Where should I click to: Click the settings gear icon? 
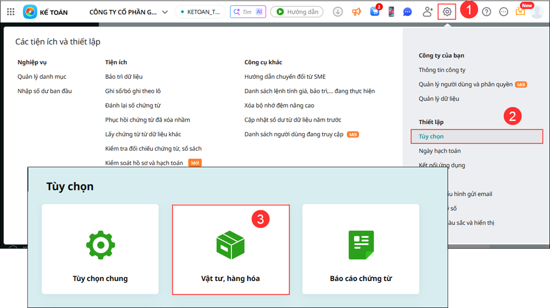point(447,12)
